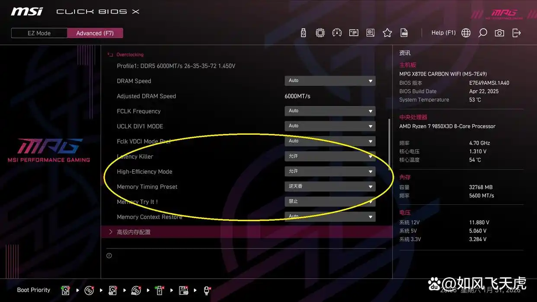Open the FCLK Frequency dropdown

(329, 111)
